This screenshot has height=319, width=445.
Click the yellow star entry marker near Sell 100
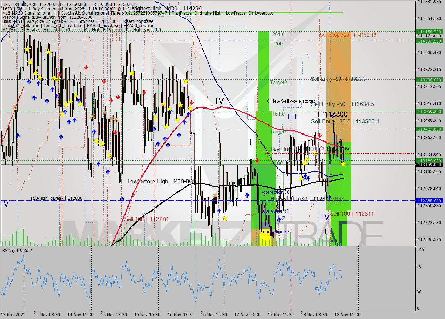(343, 165)
